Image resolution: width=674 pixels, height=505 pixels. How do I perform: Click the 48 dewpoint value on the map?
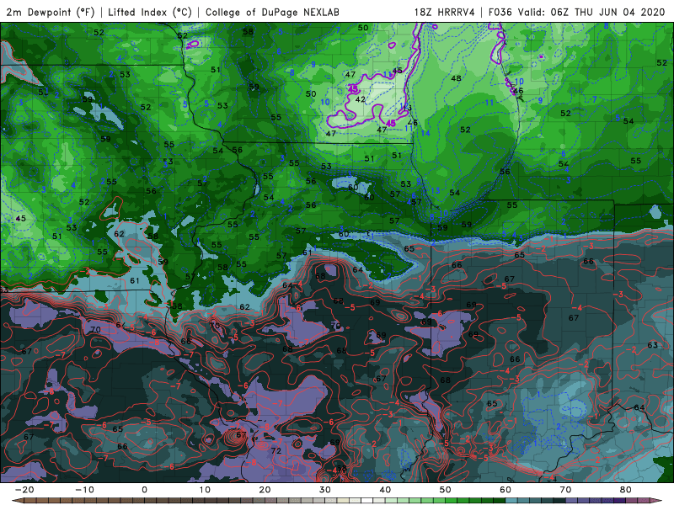click(x=456, y=78)
